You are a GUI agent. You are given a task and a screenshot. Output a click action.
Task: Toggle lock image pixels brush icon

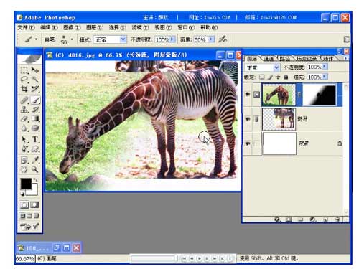(270, 77)
